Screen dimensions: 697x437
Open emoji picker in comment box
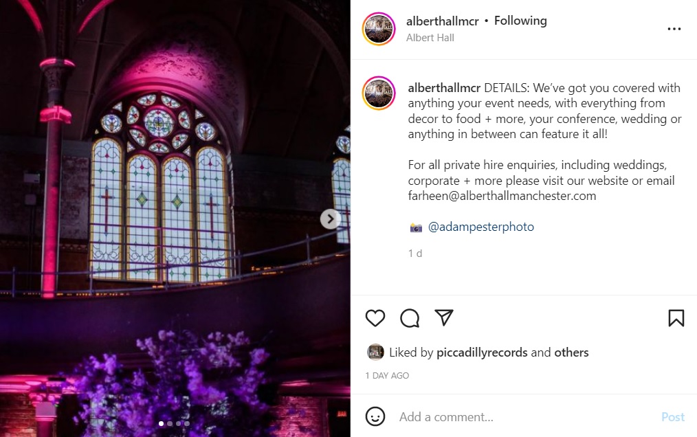click(x=375, y=416)
